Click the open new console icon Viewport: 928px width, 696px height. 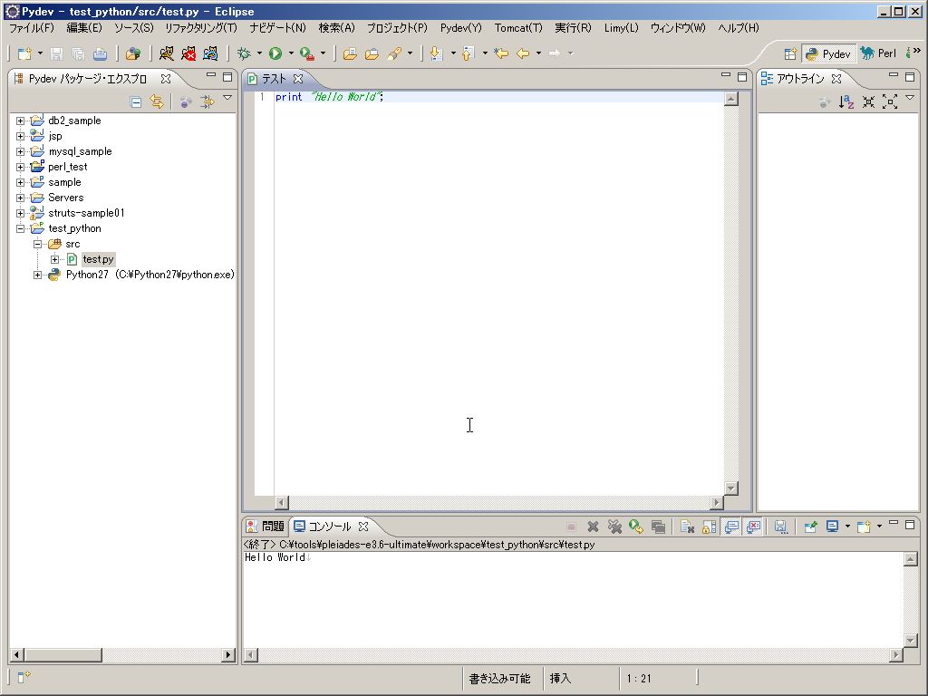point(864,527)
